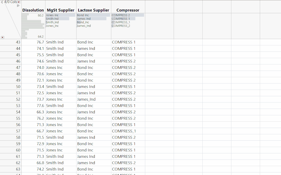Select the Jones Inc bar in the MgSt Supplier header
The height and width of the screenshot is (175, 281).
click(60, 15)
